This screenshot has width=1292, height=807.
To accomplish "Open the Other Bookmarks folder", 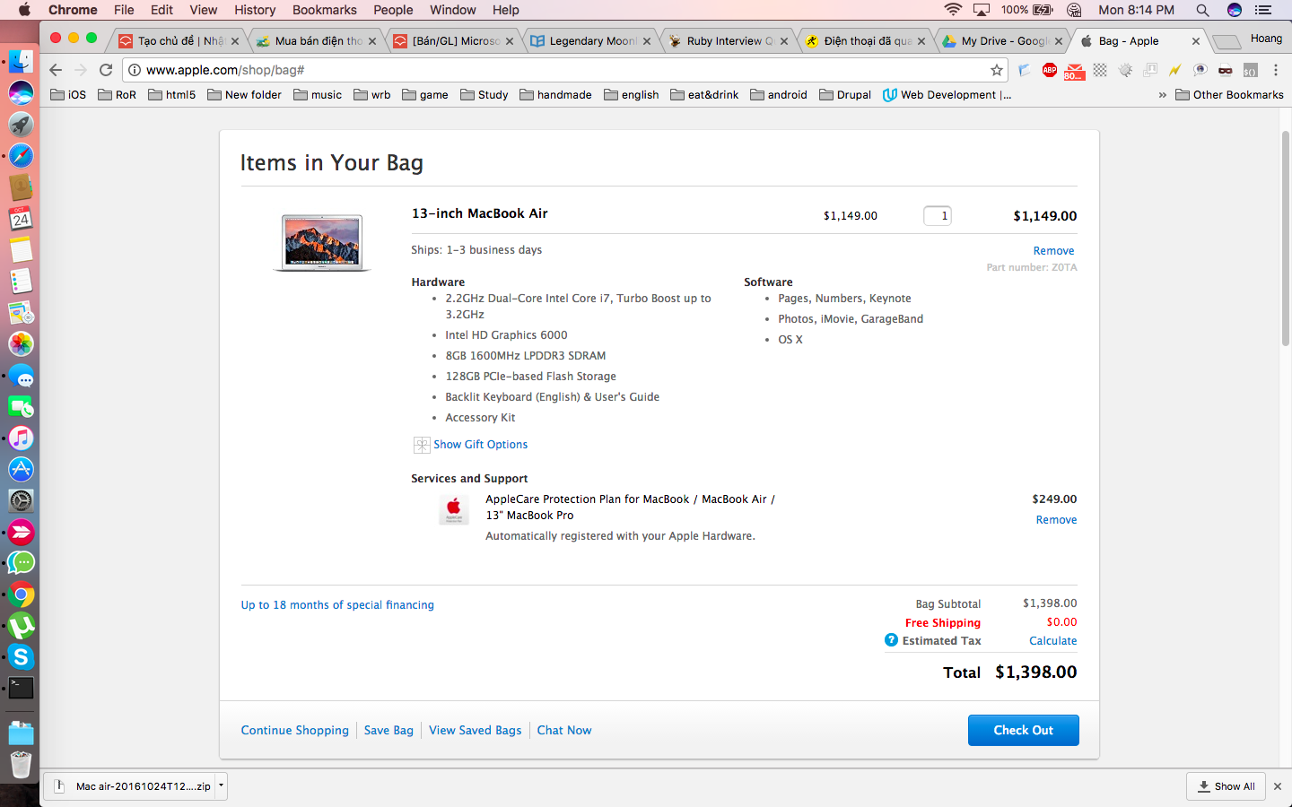I will [x=1229, y=95].
